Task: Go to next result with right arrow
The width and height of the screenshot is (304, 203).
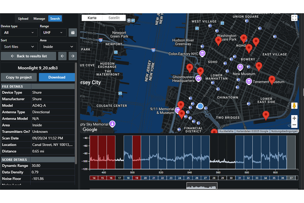Action: (x=73, y=56)
